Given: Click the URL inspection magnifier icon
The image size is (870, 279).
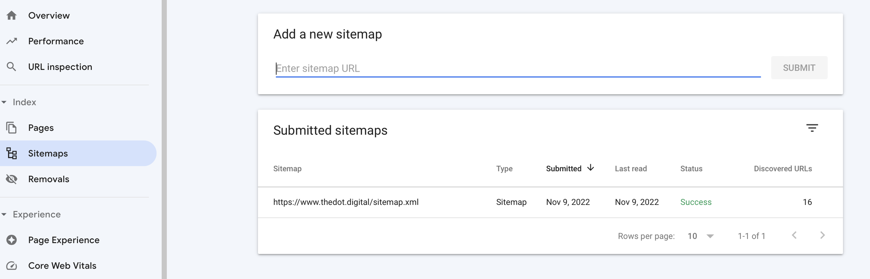Looking at the screenshot, I should click(11, 66).
